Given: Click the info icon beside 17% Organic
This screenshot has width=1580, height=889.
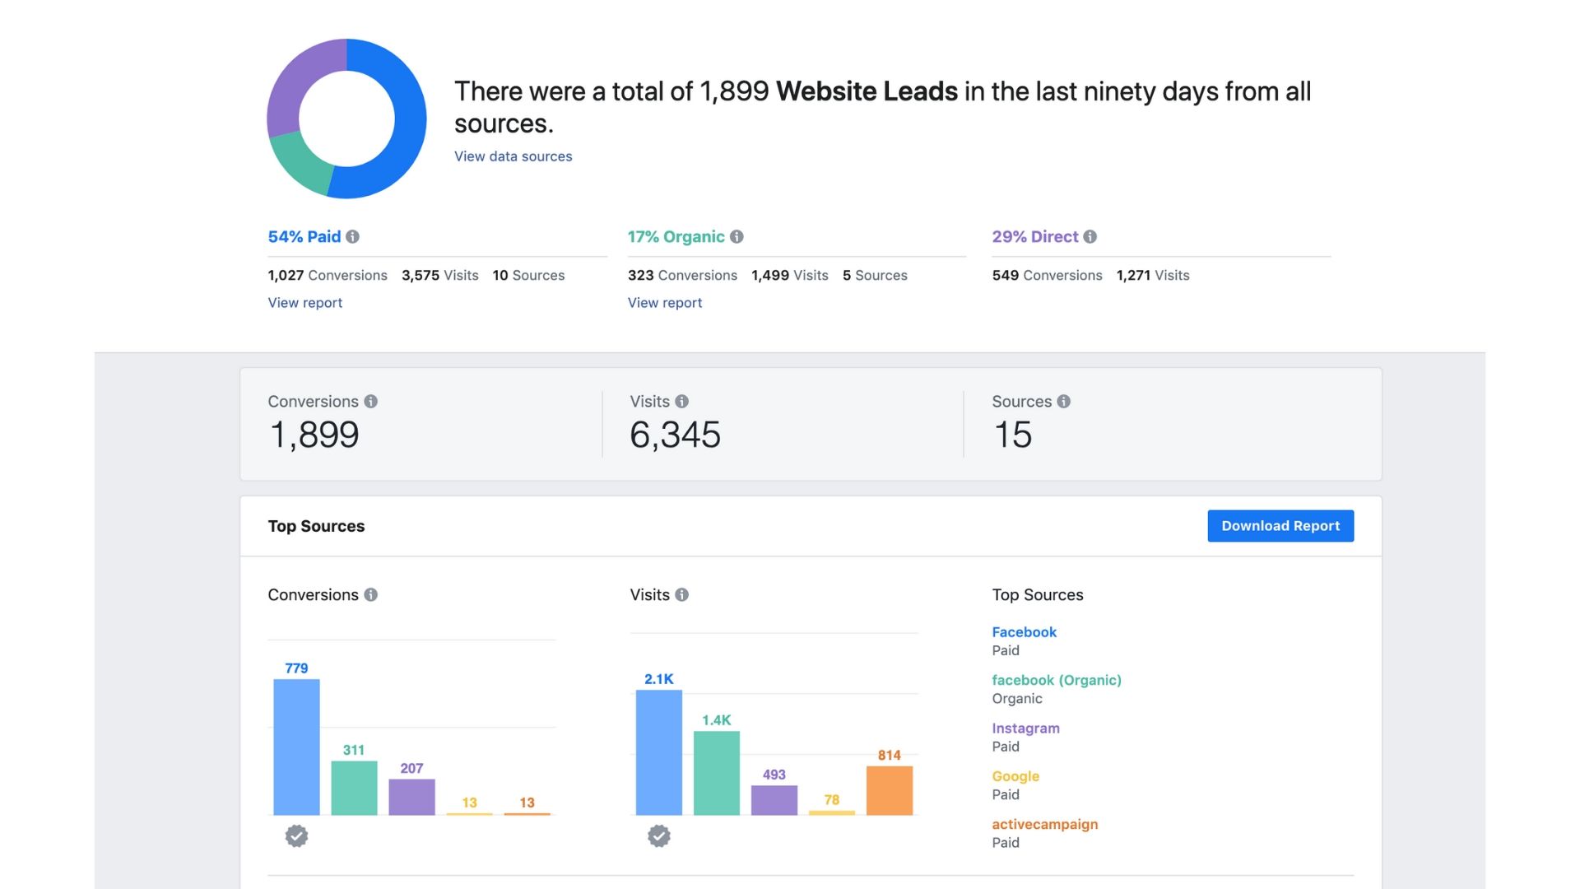Looking at the screenshot, I should tap(737, 236).
